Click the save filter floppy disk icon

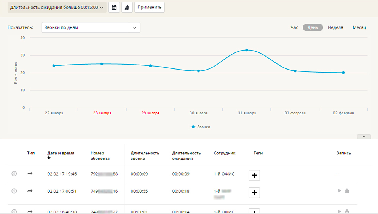pyautogui.click(x=114, y=7)
